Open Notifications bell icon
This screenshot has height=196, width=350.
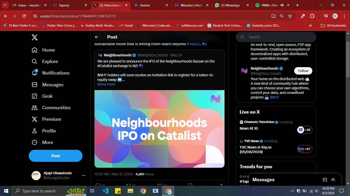pyautogui.click(x=35, y=73)
